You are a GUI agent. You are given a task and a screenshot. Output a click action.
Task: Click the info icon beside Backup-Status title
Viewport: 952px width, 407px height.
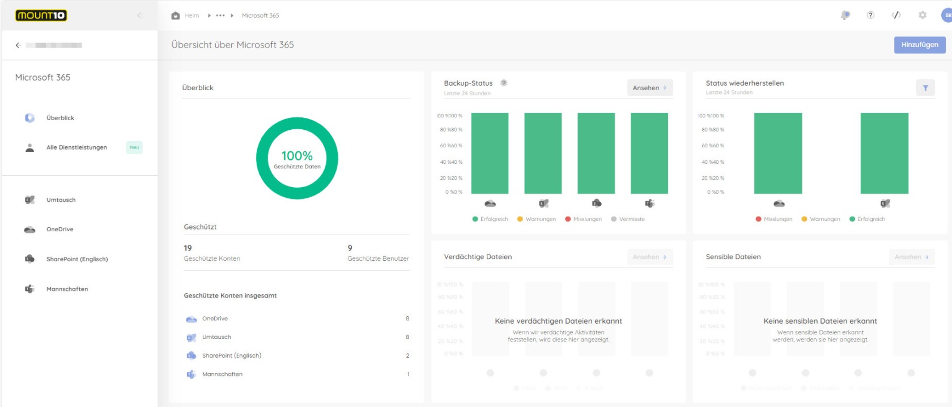tap(504, 83)
